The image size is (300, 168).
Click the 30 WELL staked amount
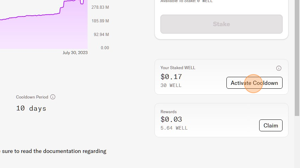(x=171, y=85)
